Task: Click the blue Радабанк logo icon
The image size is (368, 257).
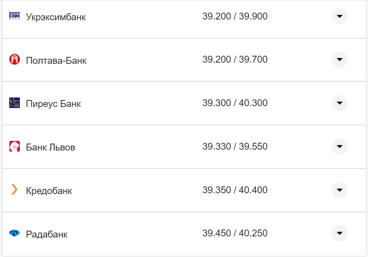Action: tap(15, 233)
